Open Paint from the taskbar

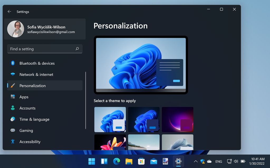pos(166,161)
